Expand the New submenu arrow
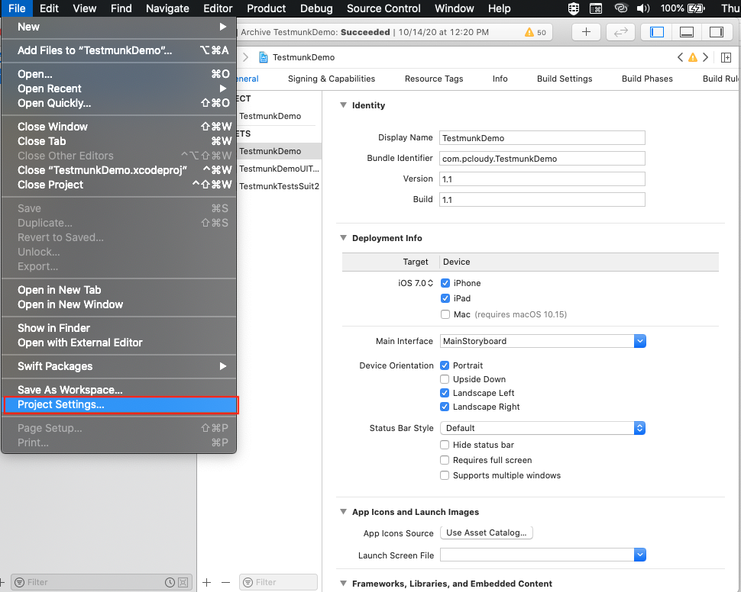The image size is (741, 592). point(222,27)
